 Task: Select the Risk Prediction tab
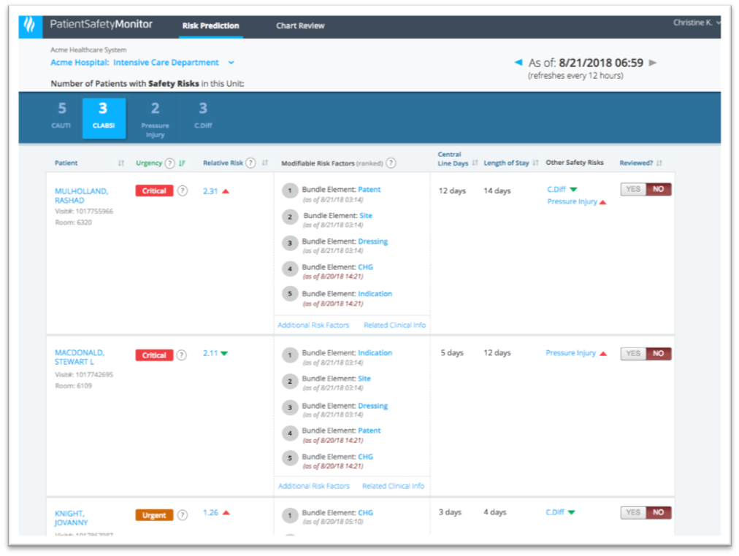click(x=211, y=25)
